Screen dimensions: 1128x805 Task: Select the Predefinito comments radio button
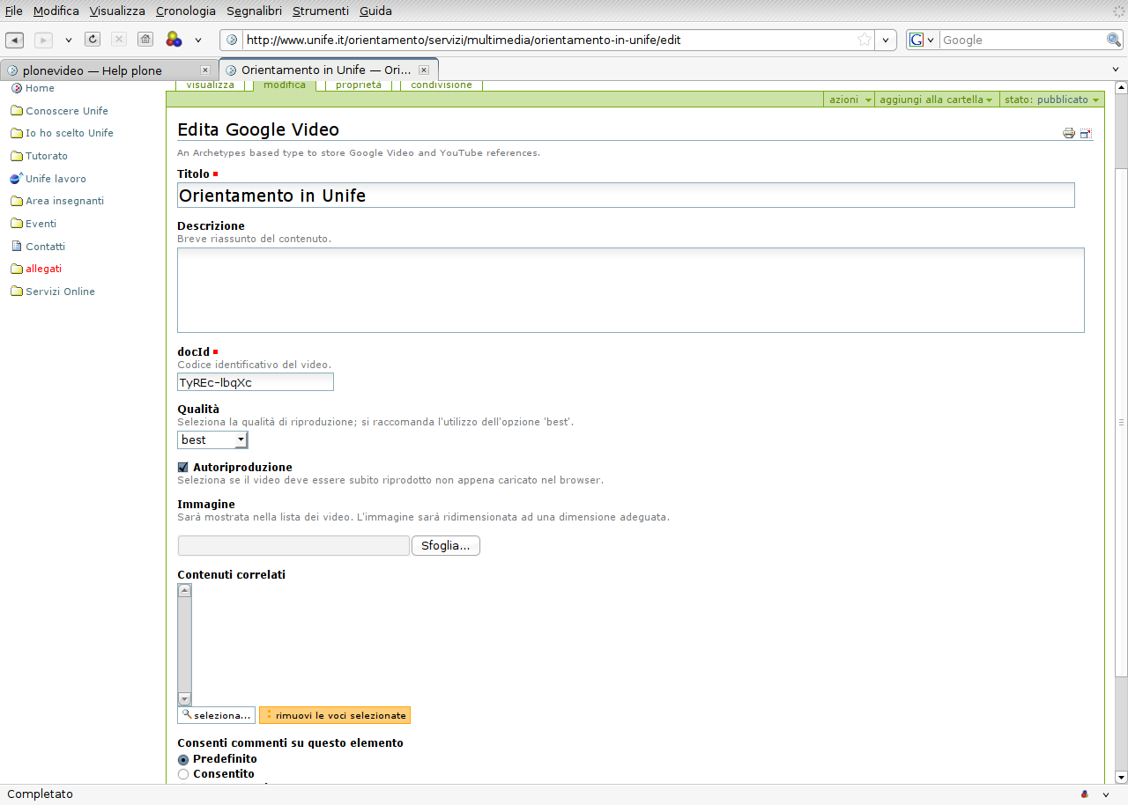[x=183, y=759]
